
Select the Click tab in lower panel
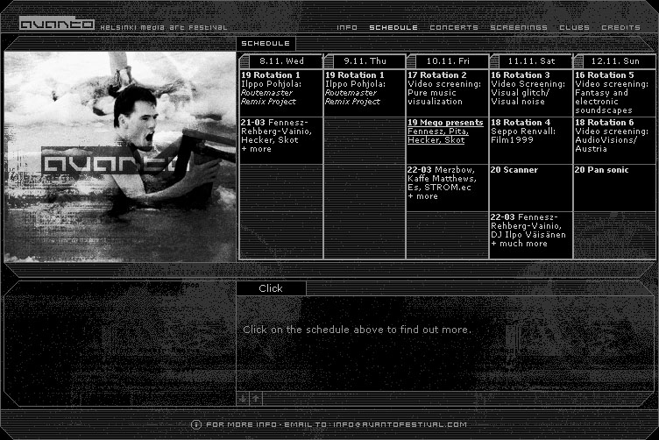271,288
